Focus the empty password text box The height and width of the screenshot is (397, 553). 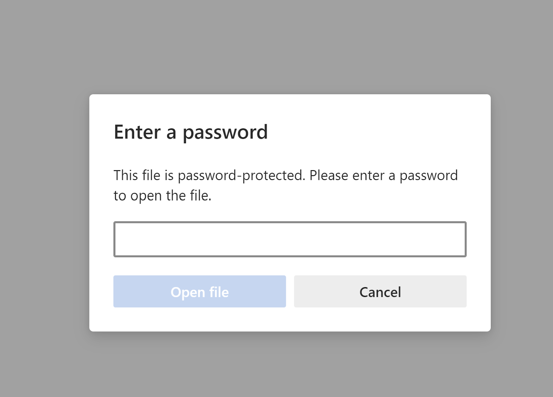tap(290, 239)
